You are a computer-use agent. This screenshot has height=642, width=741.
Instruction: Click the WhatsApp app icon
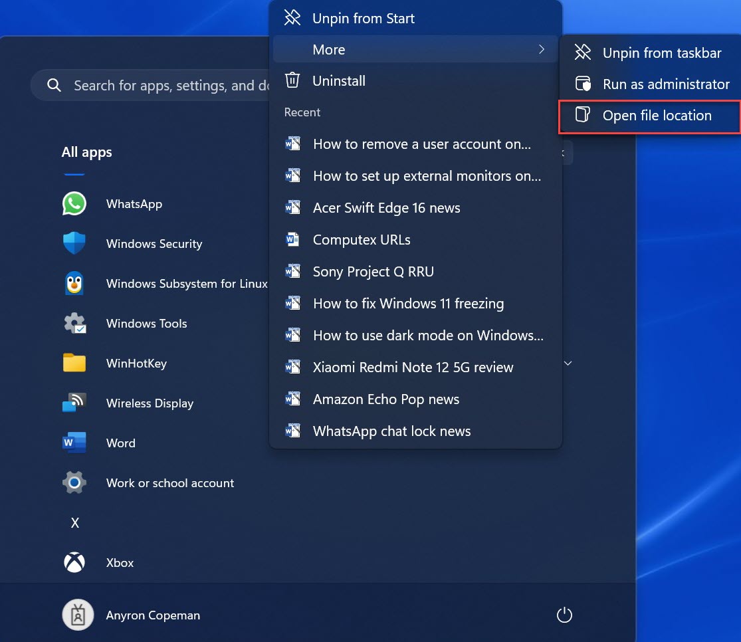click(74, 204)
